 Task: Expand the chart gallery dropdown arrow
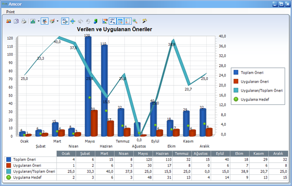(38, 21)
